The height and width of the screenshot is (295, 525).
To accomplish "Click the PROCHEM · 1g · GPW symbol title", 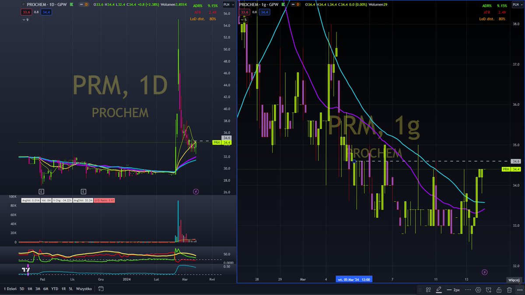I will click(x=259, y=4).
